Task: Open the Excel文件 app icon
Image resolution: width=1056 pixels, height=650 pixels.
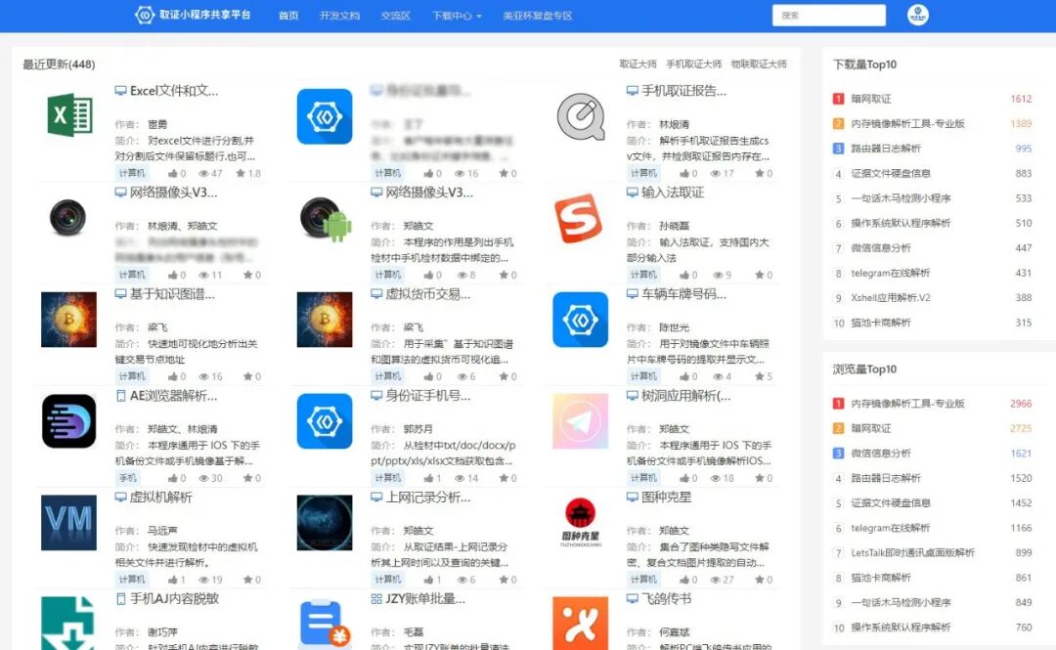Action: tap(69, 116)
